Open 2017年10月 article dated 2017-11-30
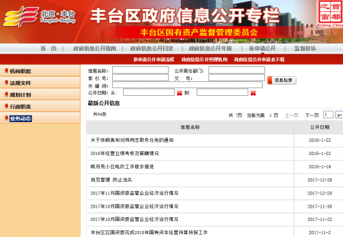343x237 pixels. click(134, 206)
